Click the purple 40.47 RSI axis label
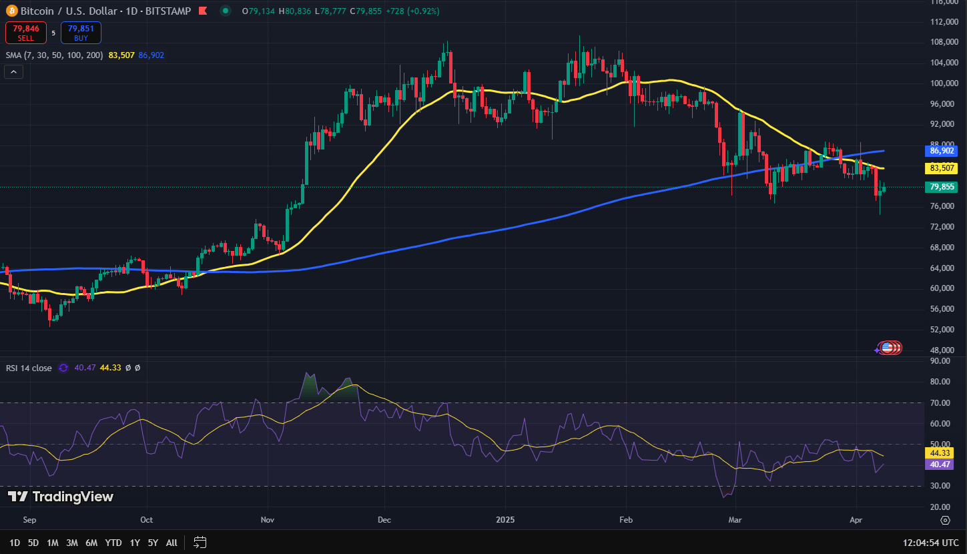The height and width of the screenshot is (554, 967). click(938, 464)
